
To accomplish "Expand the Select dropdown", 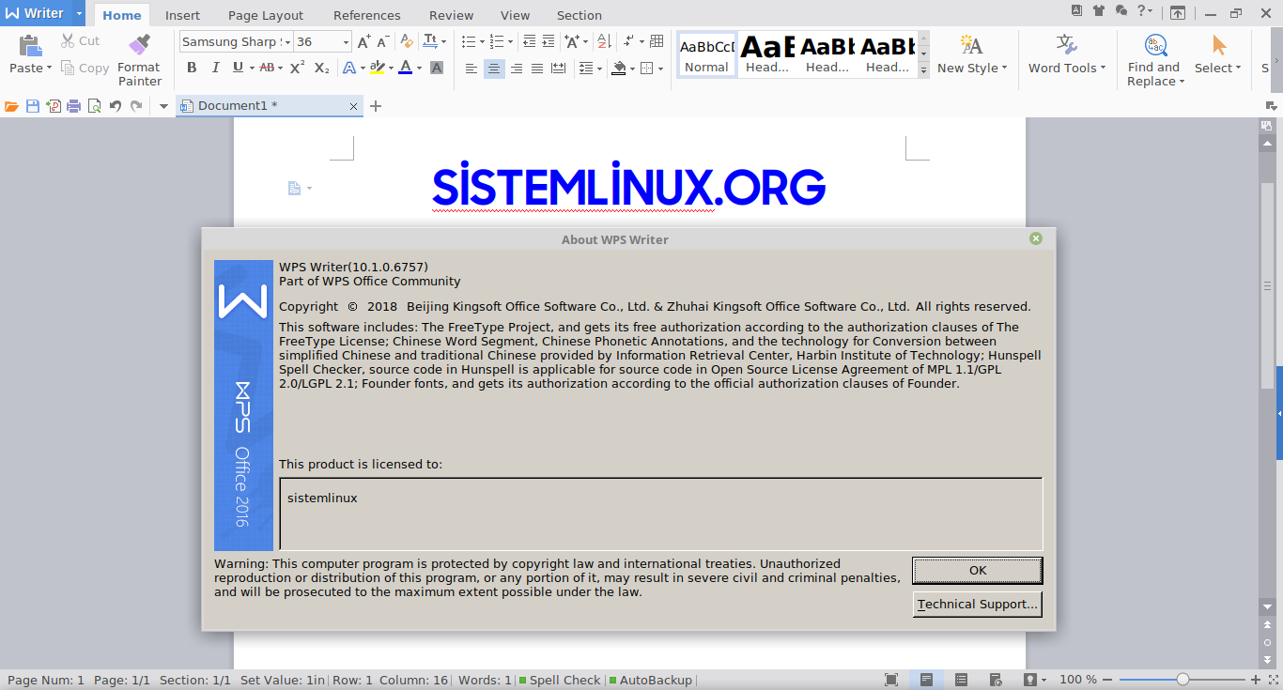I will [1238, 68].
